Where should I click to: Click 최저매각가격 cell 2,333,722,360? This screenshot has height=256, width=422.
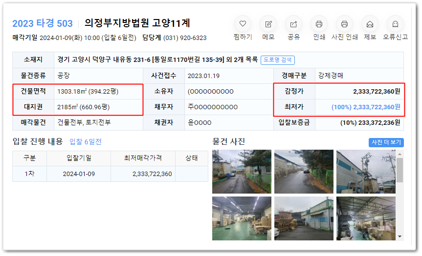[x=152, y=174]
